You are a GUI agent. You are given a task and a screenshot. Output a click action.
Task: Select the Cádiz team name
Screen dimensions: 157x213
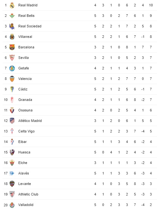[23, 89]
